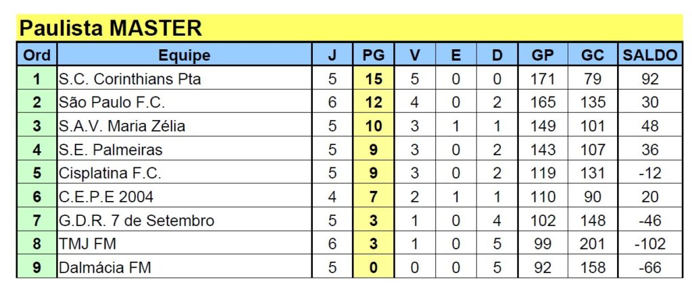Select the GP column header
The height and width of the screenshot is (290, 692).
click(543, 55)
